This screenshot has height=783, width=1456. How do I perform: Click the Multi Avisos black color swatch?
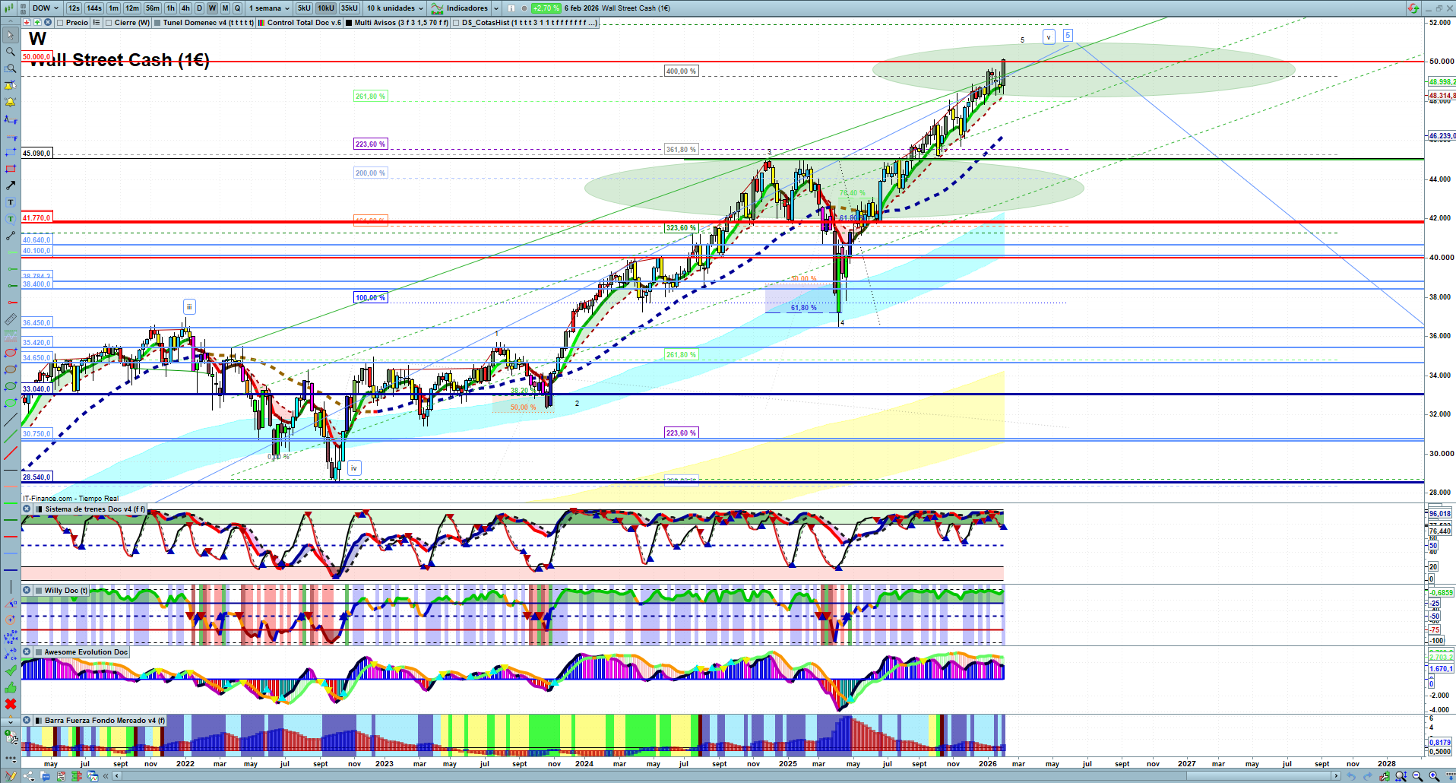tap(349, 23)
